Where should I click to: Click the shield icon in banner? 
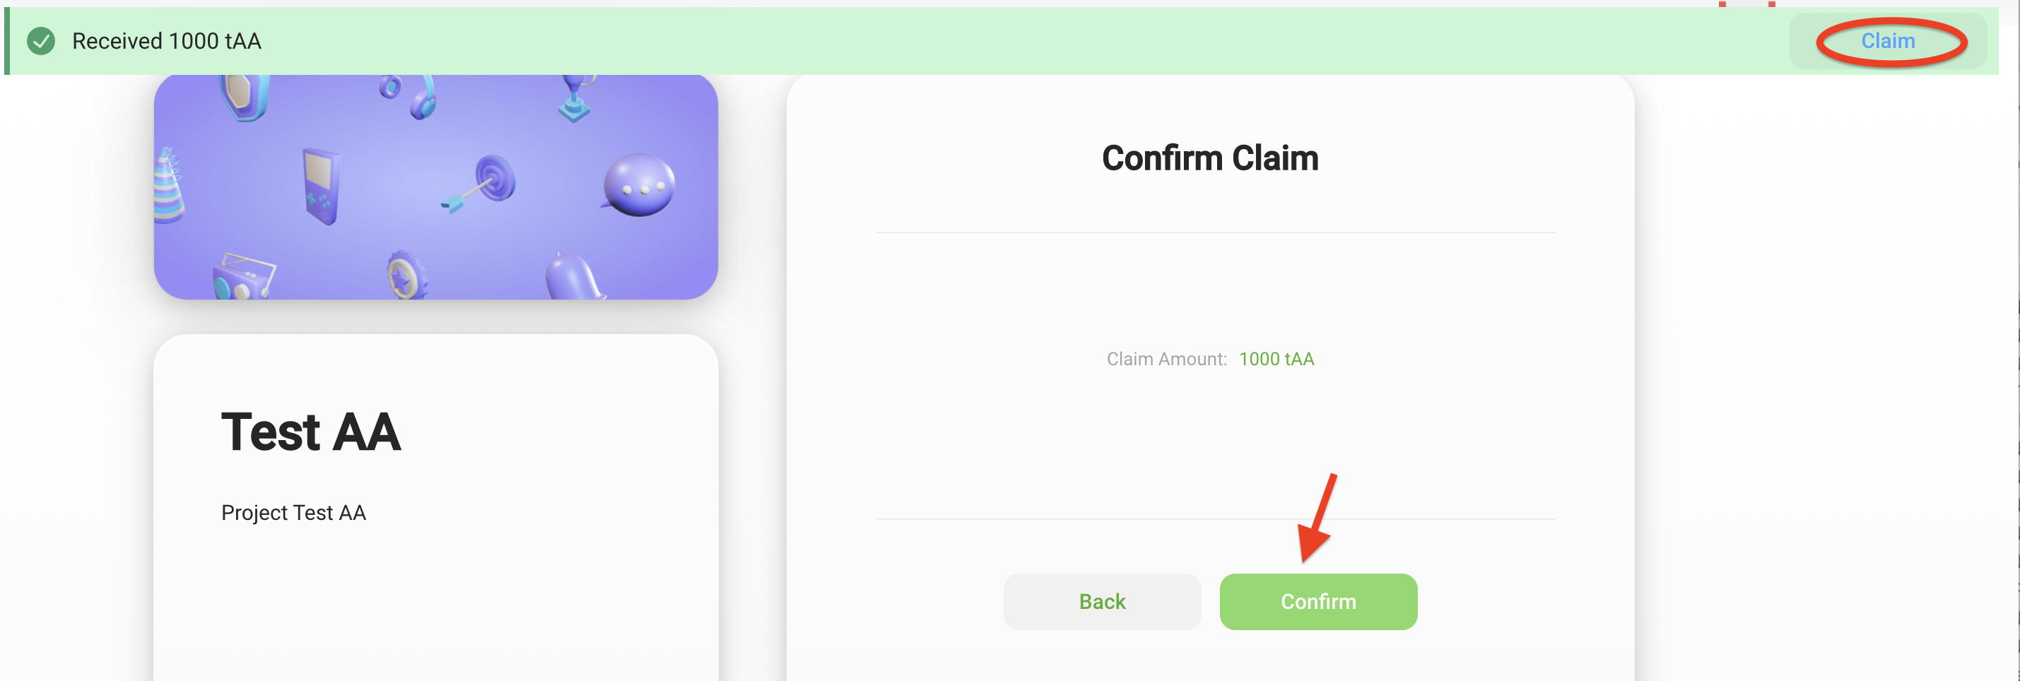[x=245, y=97]
